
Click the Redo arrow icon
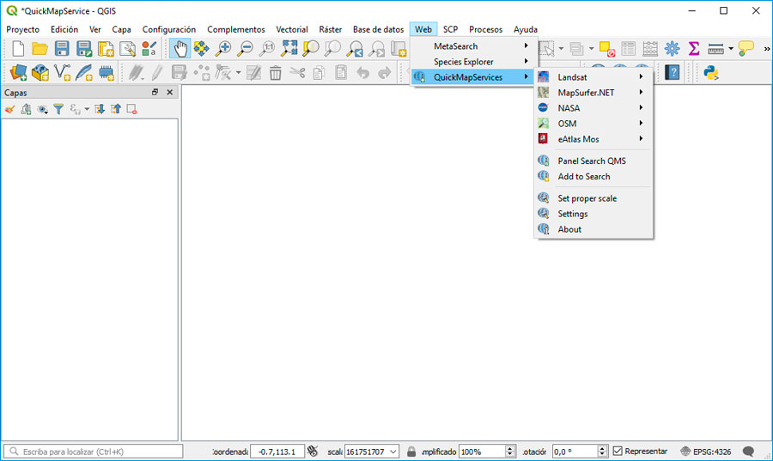(x=385, y=73)
